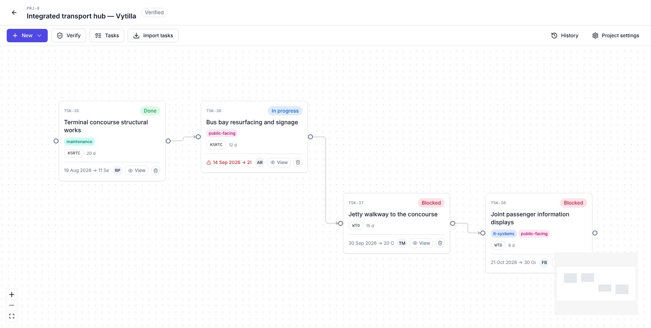The height and width of the screenshot is (328, 651).
Task: Click the Done status badge
Action: [150, 111]
